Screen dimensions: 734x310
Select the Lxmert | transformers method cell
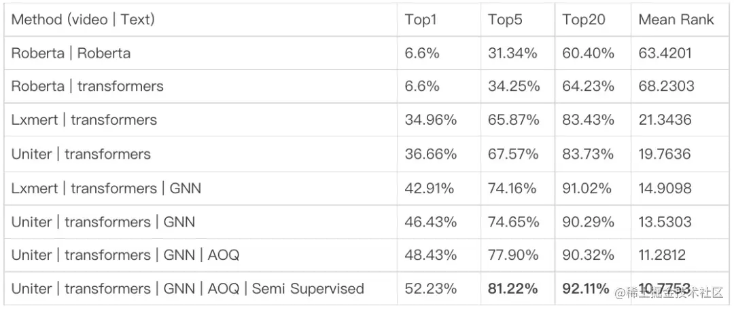84,120
